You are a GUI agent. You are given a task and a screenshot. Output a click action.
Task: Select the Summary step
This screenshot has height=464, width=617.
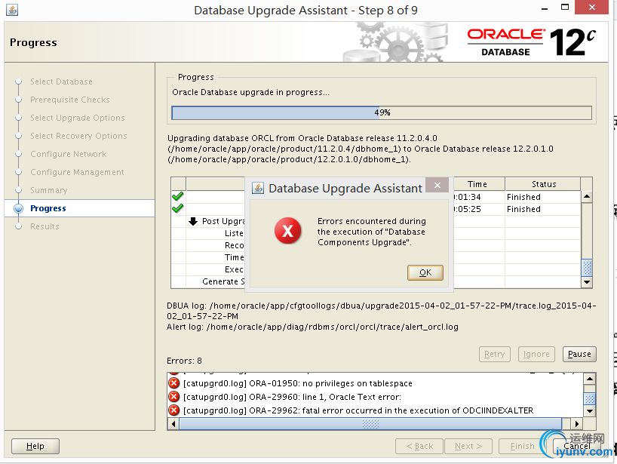pyautogui.click(x=49, y=190)
